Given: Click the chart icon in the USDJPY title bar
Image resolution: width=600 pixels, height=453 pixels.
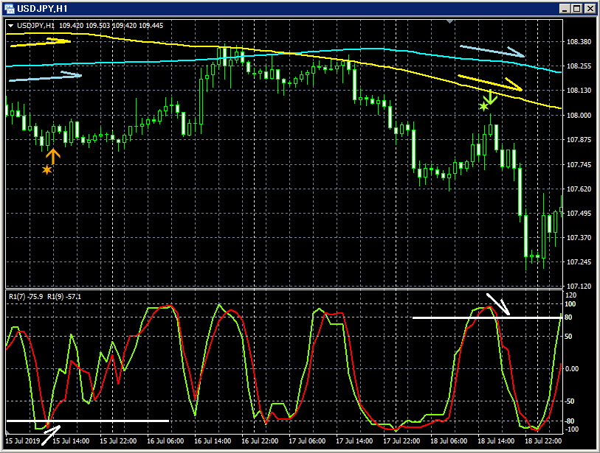Looking at the screenshot, I should (8, 8).
